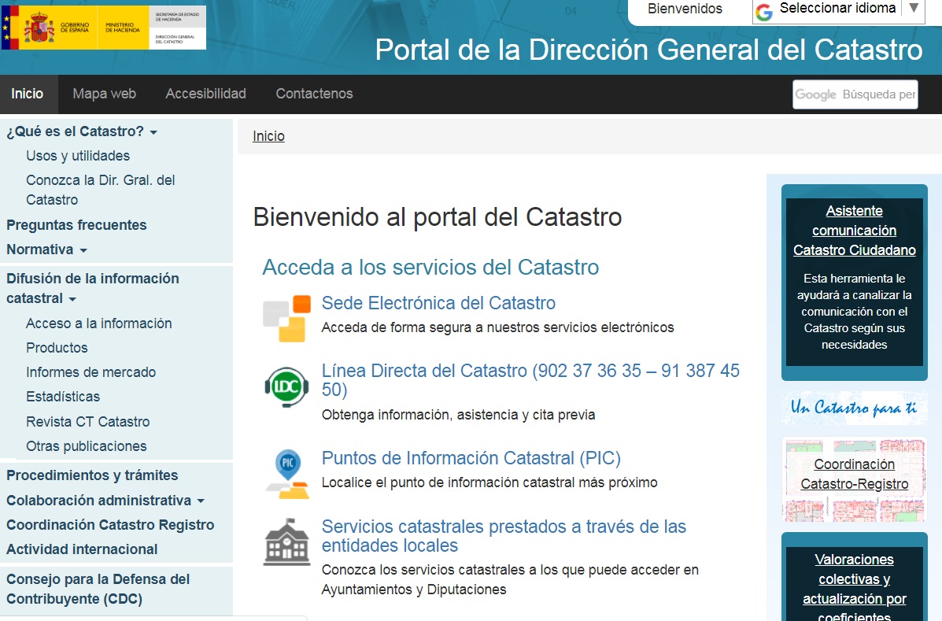The width and height of the screenshot is (942, 621).
Task: Expand the ¿Qué es el Catastro? menu
Action: pos(82,131)
